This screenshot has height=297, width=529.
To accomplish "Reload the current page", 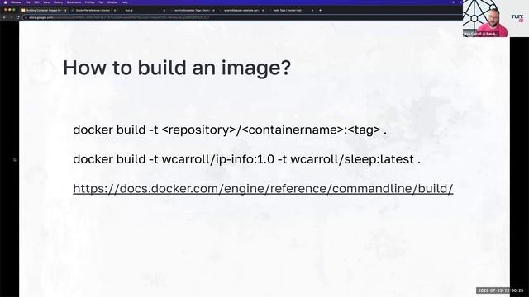I will (17, 17).
